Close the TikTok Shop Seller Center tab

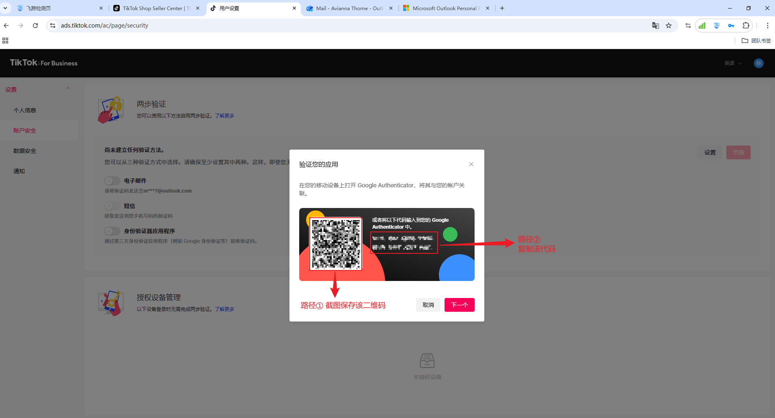(x=198, y=8)
